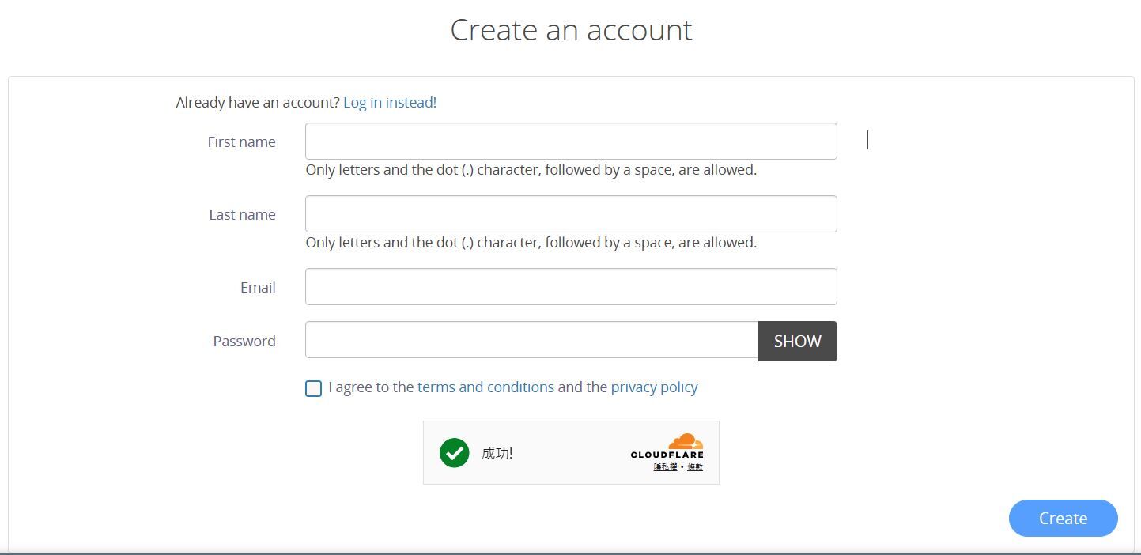
Task: Tick the agree to terms checkbox
Action: click(x=313, y=388)
